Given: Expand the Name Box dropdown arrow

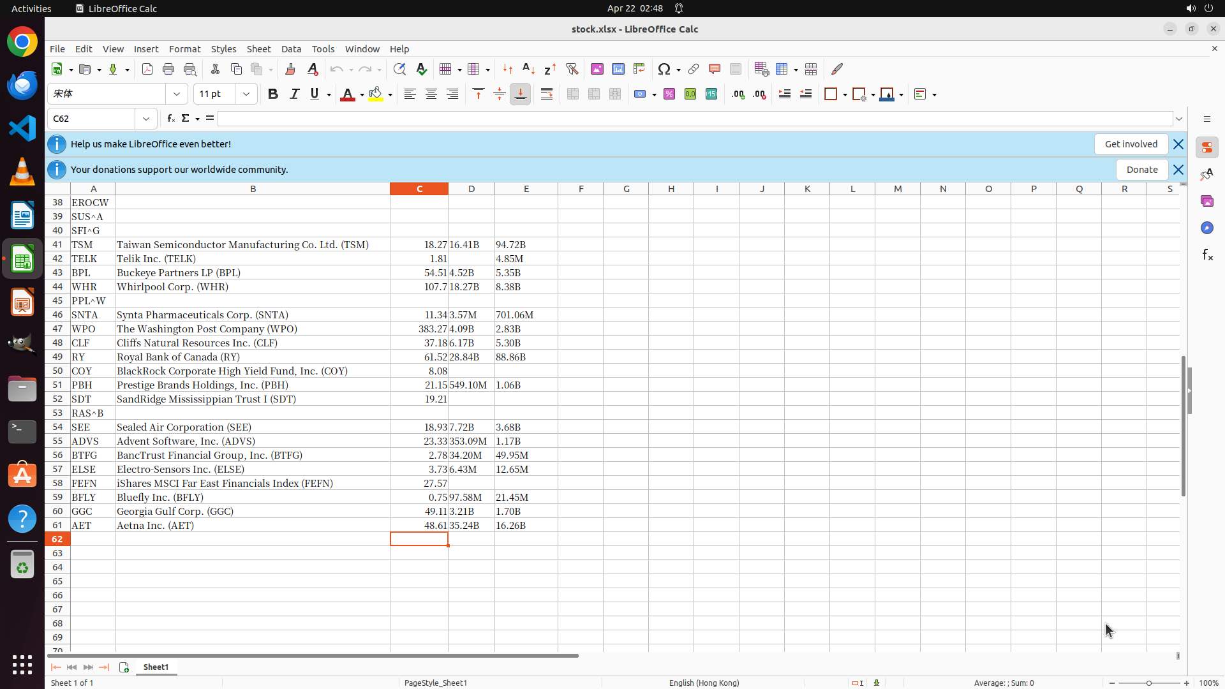Looking at the screenshot, I should pos(146,119).
